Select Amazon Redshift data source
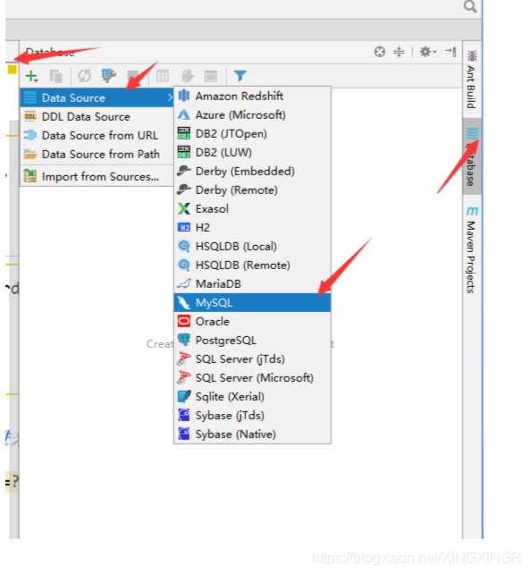 click(253, 96)
